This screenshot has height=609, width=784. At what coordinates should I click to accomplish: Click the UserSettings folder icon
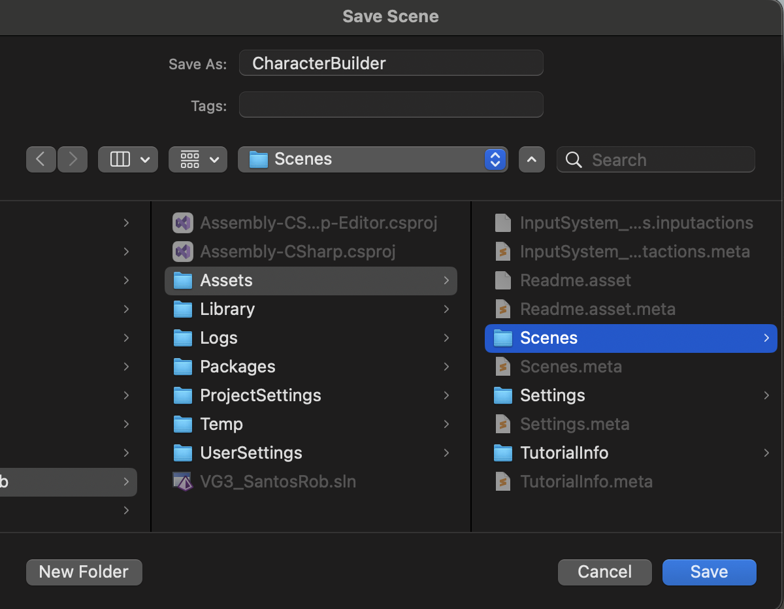point(183,453)
